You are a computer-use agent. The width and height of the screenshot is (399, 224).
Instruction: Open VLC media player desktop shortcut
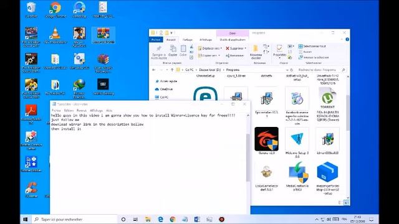[x=55, y=35]
